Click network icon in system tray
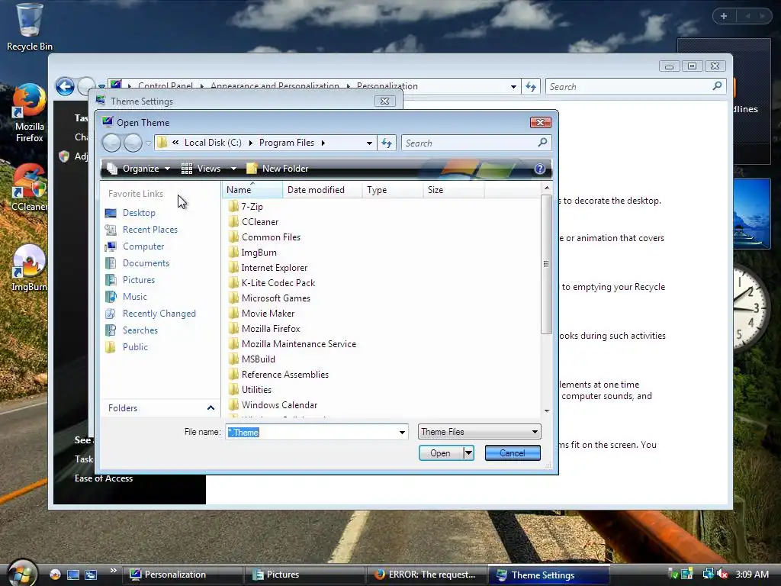This screenshot has width=781, height=586. coord(708,574)
